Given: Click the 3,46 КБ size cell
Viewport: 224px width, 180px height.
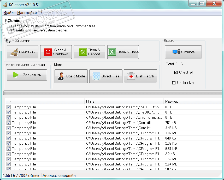Looking at the screenshot, I should coord(171,128).
